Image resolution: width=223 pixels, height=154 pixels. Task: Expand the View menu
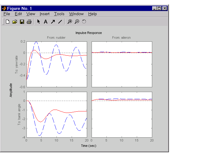31,14
